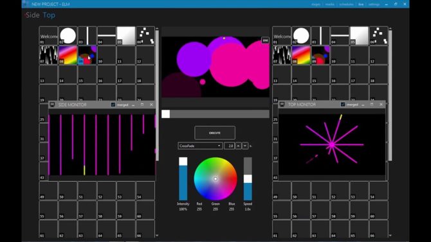Image resolution: width=431 pixels, height=242 pixels.
Task: Click the monitor icon in the Top Monitor title bar
Action: point(282,104)
